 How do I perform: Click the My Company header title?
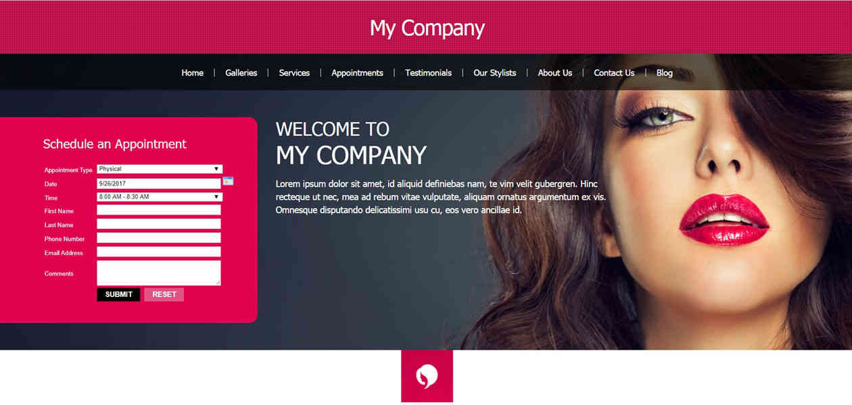(x=427, y=28)
